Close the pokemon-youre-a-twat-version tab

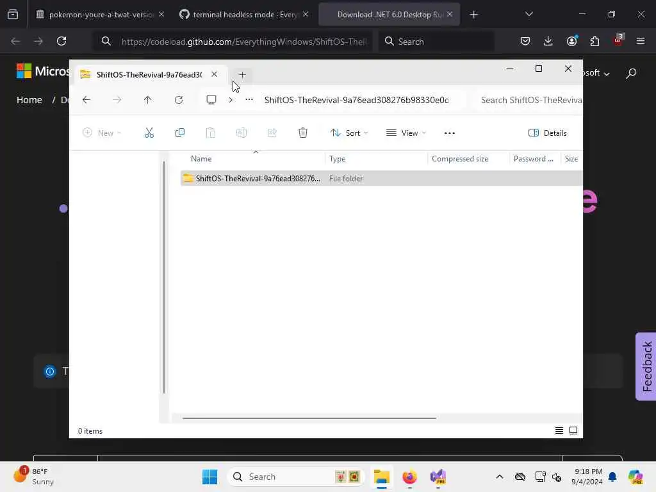161,14
